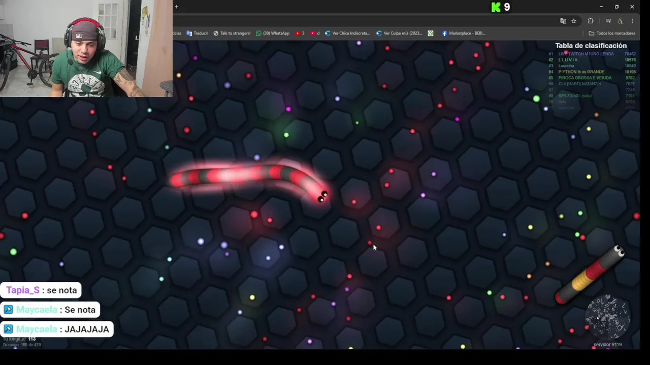Open the browser three-dot menu
The image size is (650, 365).
coord(632,21)
